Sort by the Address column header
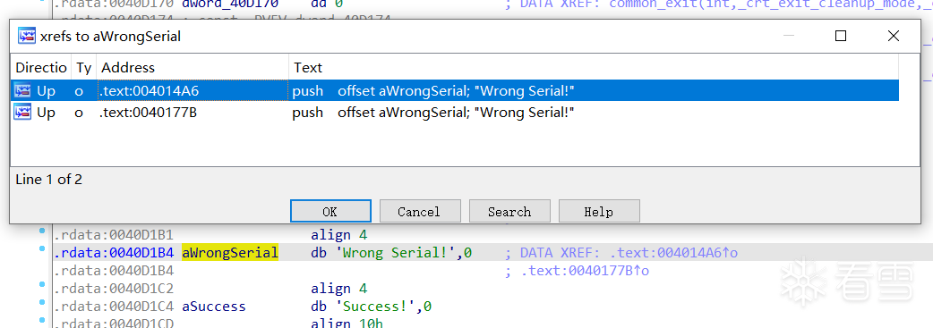 coord(193,68)
